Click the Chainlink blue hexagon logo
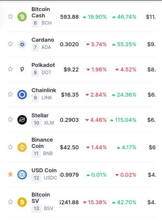Screen dimensions: 162x221 pos(22,94)
